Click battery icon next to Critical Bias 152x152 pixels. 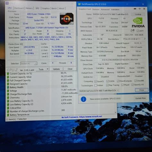8,108
